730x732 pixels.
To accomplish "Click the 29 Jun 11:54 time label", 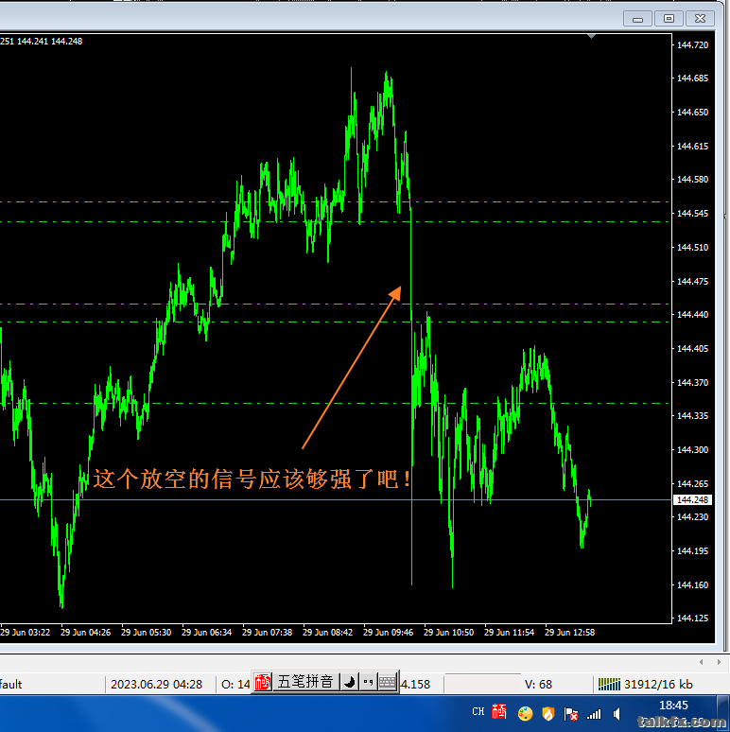I will [x=510, y=632].
